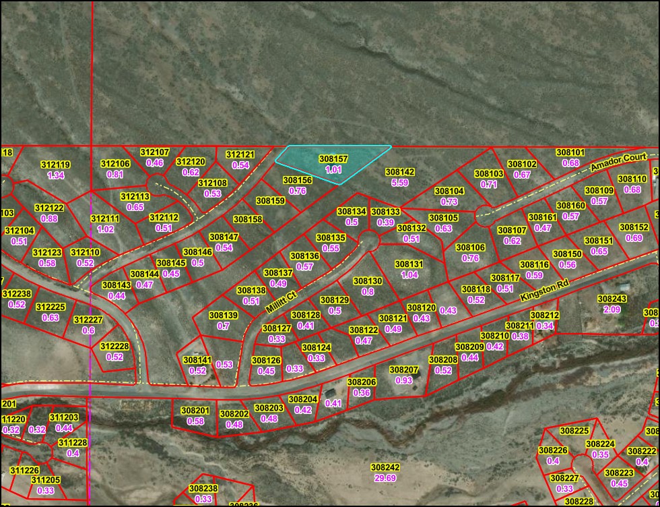The image size is (660, 507).
Task: Select parcel 308131
Action: coord(409,264)
